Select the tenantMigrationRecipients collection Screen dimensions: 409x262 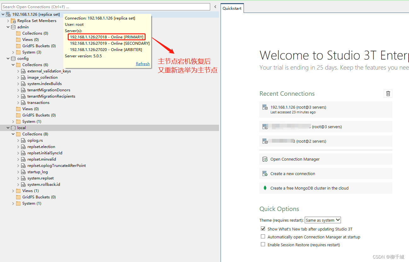pos(51,96)
